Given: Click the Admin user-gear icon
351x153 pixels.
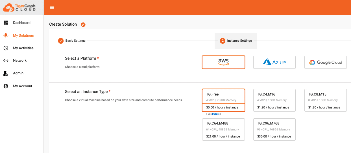Looking at the screenshot, I should (6, 73).
